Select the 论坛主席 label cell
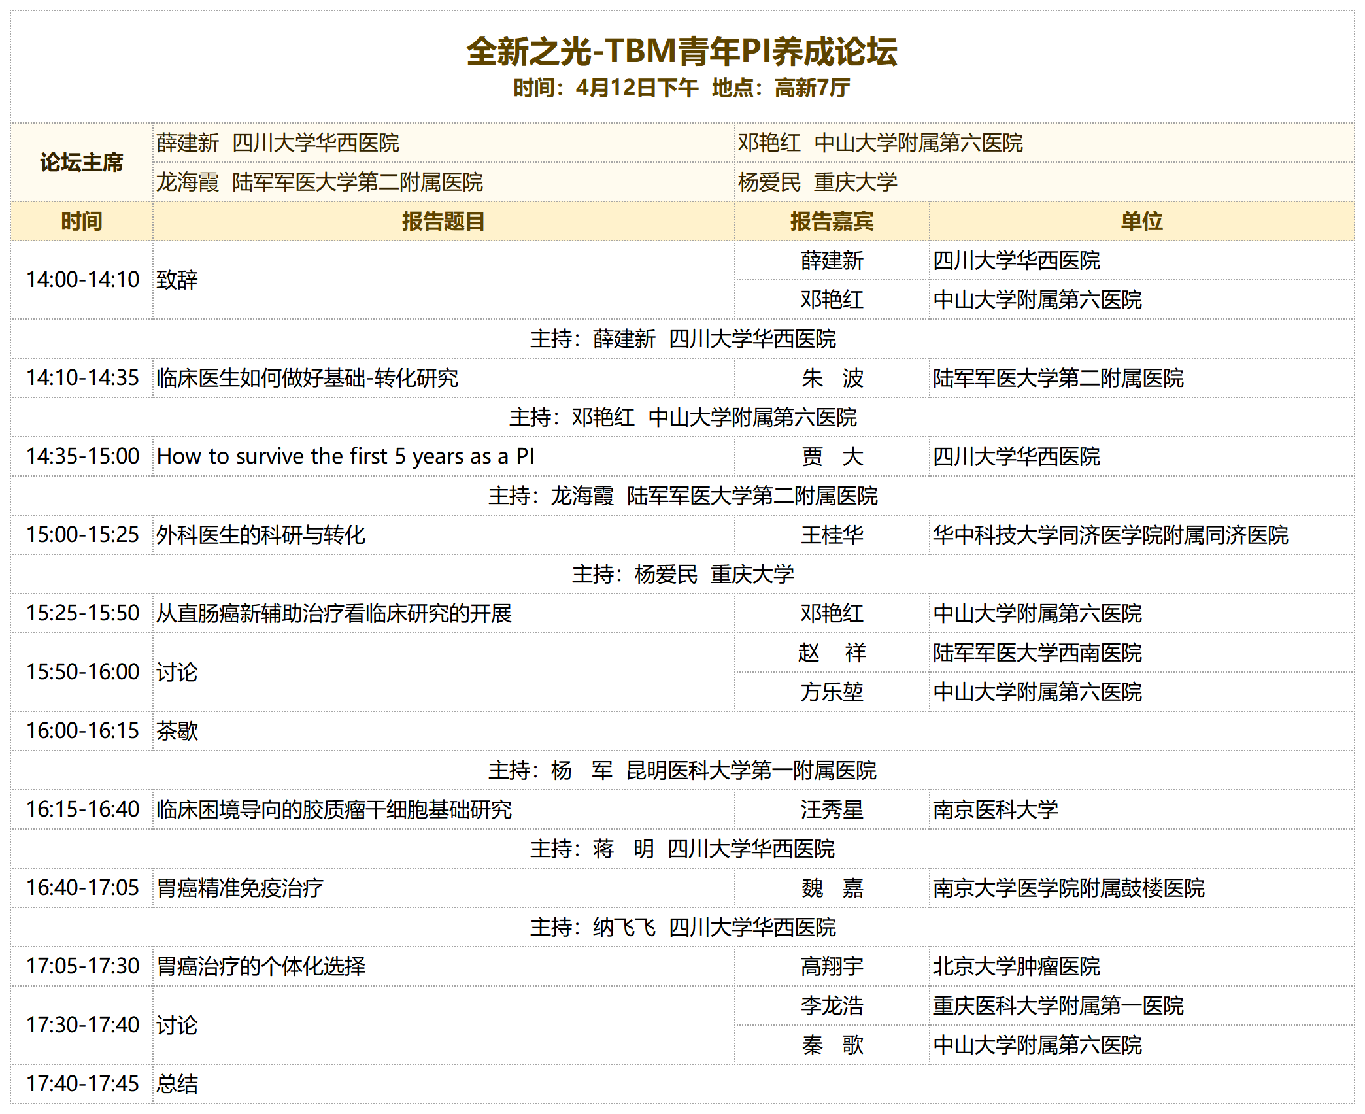1365x1114 pixels. coord(82,162)
